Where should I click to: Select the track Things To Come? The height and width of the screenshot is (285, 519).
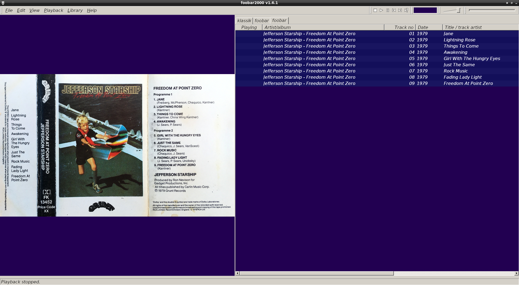(461, 46)
